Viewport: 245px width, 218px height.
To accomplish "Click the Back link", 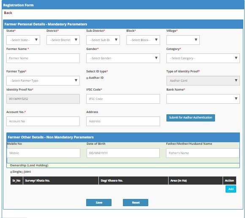I will (x=8, y=13).
